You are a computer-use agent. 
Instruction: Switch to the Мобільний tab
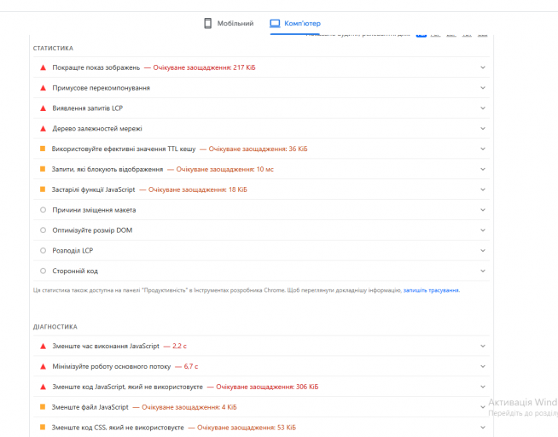tap(229, 24)
